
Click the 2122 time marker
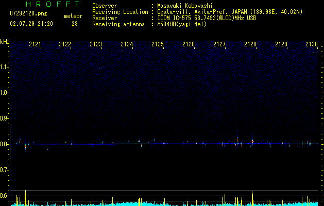(65, 44)
